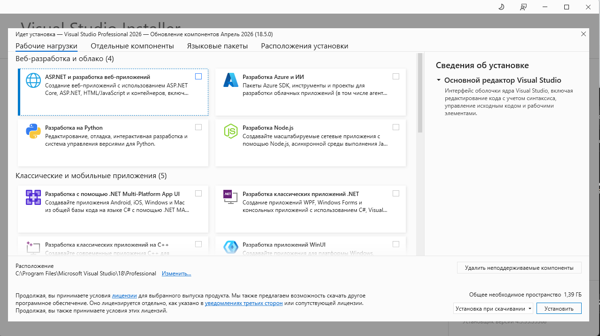Open the Отдельные компоненты tab
The height and width of the screenshot is (336, 600).
pyautogui.click(x=132, y=46)
